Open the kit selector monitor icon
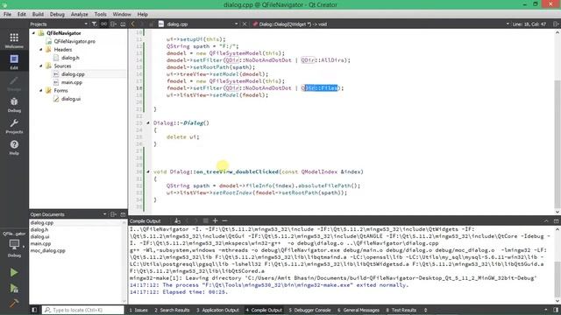 pyautogui.click(x=14, y=245)
